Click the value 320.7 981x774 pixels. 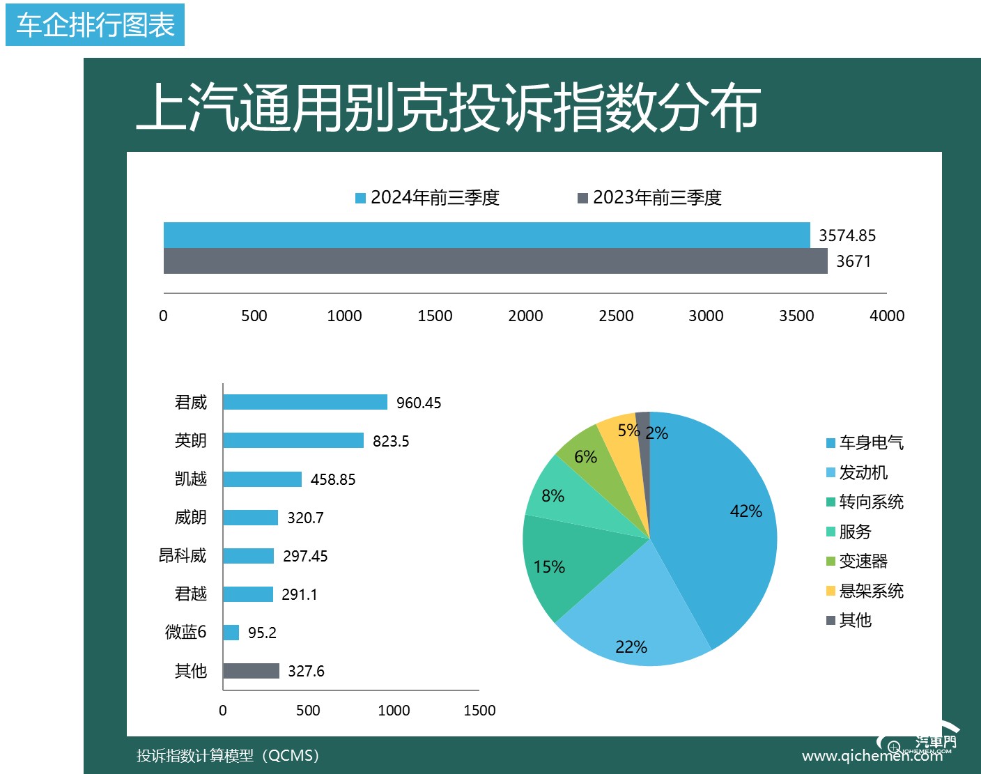pyautogui.click(x=305, y=518)
